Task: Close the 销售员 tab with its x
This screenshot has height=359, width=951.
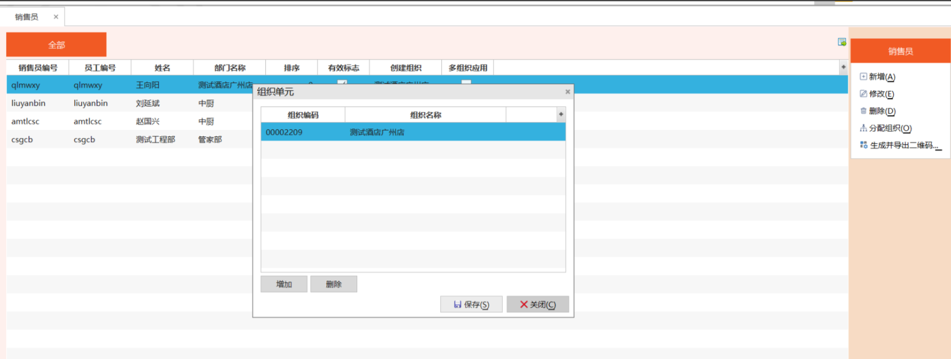Action: tap(56, 17)
